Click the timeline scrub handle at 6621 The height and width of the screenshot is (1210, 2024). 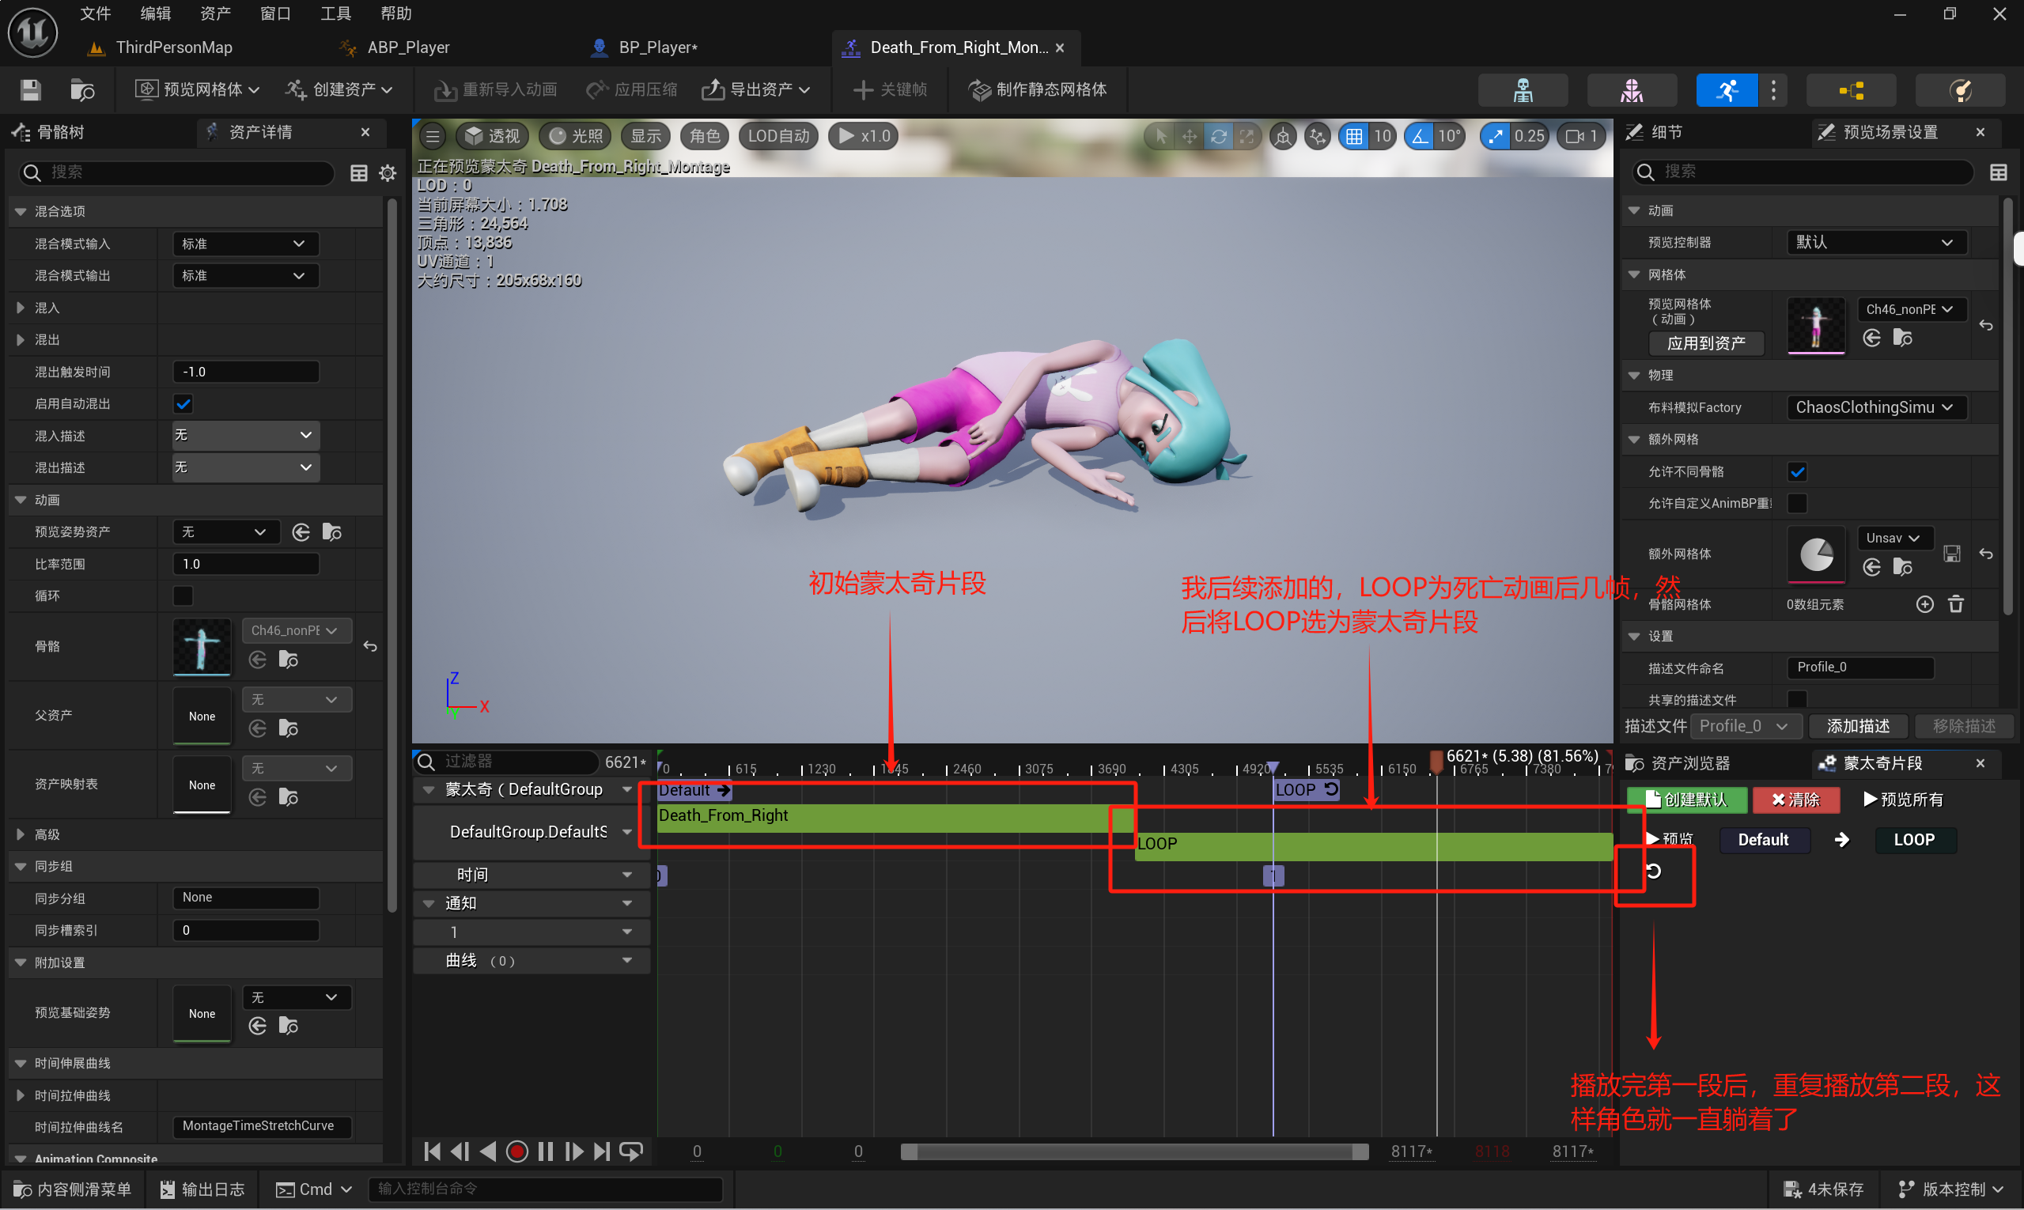tap(1436, 762)
